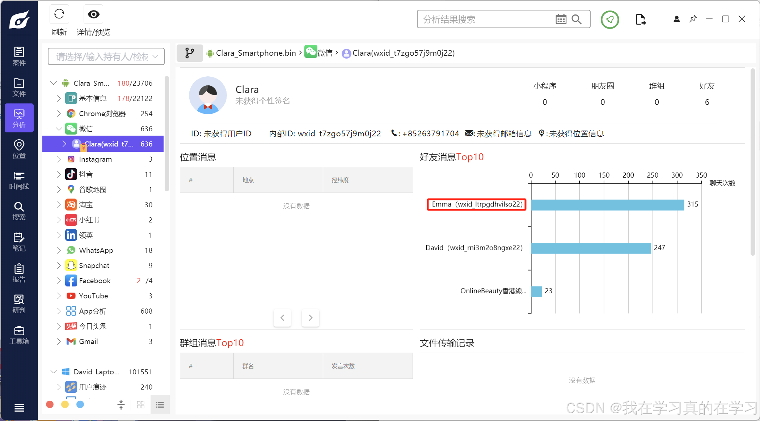Switch to list view at panel bottom
The image size is (760, 421).
[160, 404]
